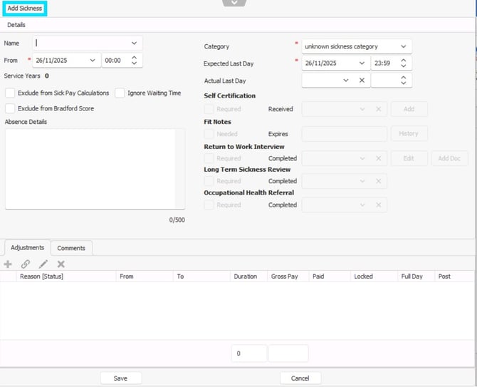
Task: Enable Exclude from Sick Pay Calculations
Action: point(10,93)
